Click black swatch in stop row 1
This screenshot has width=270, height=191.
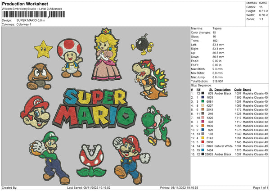click(x=202, y=93)
